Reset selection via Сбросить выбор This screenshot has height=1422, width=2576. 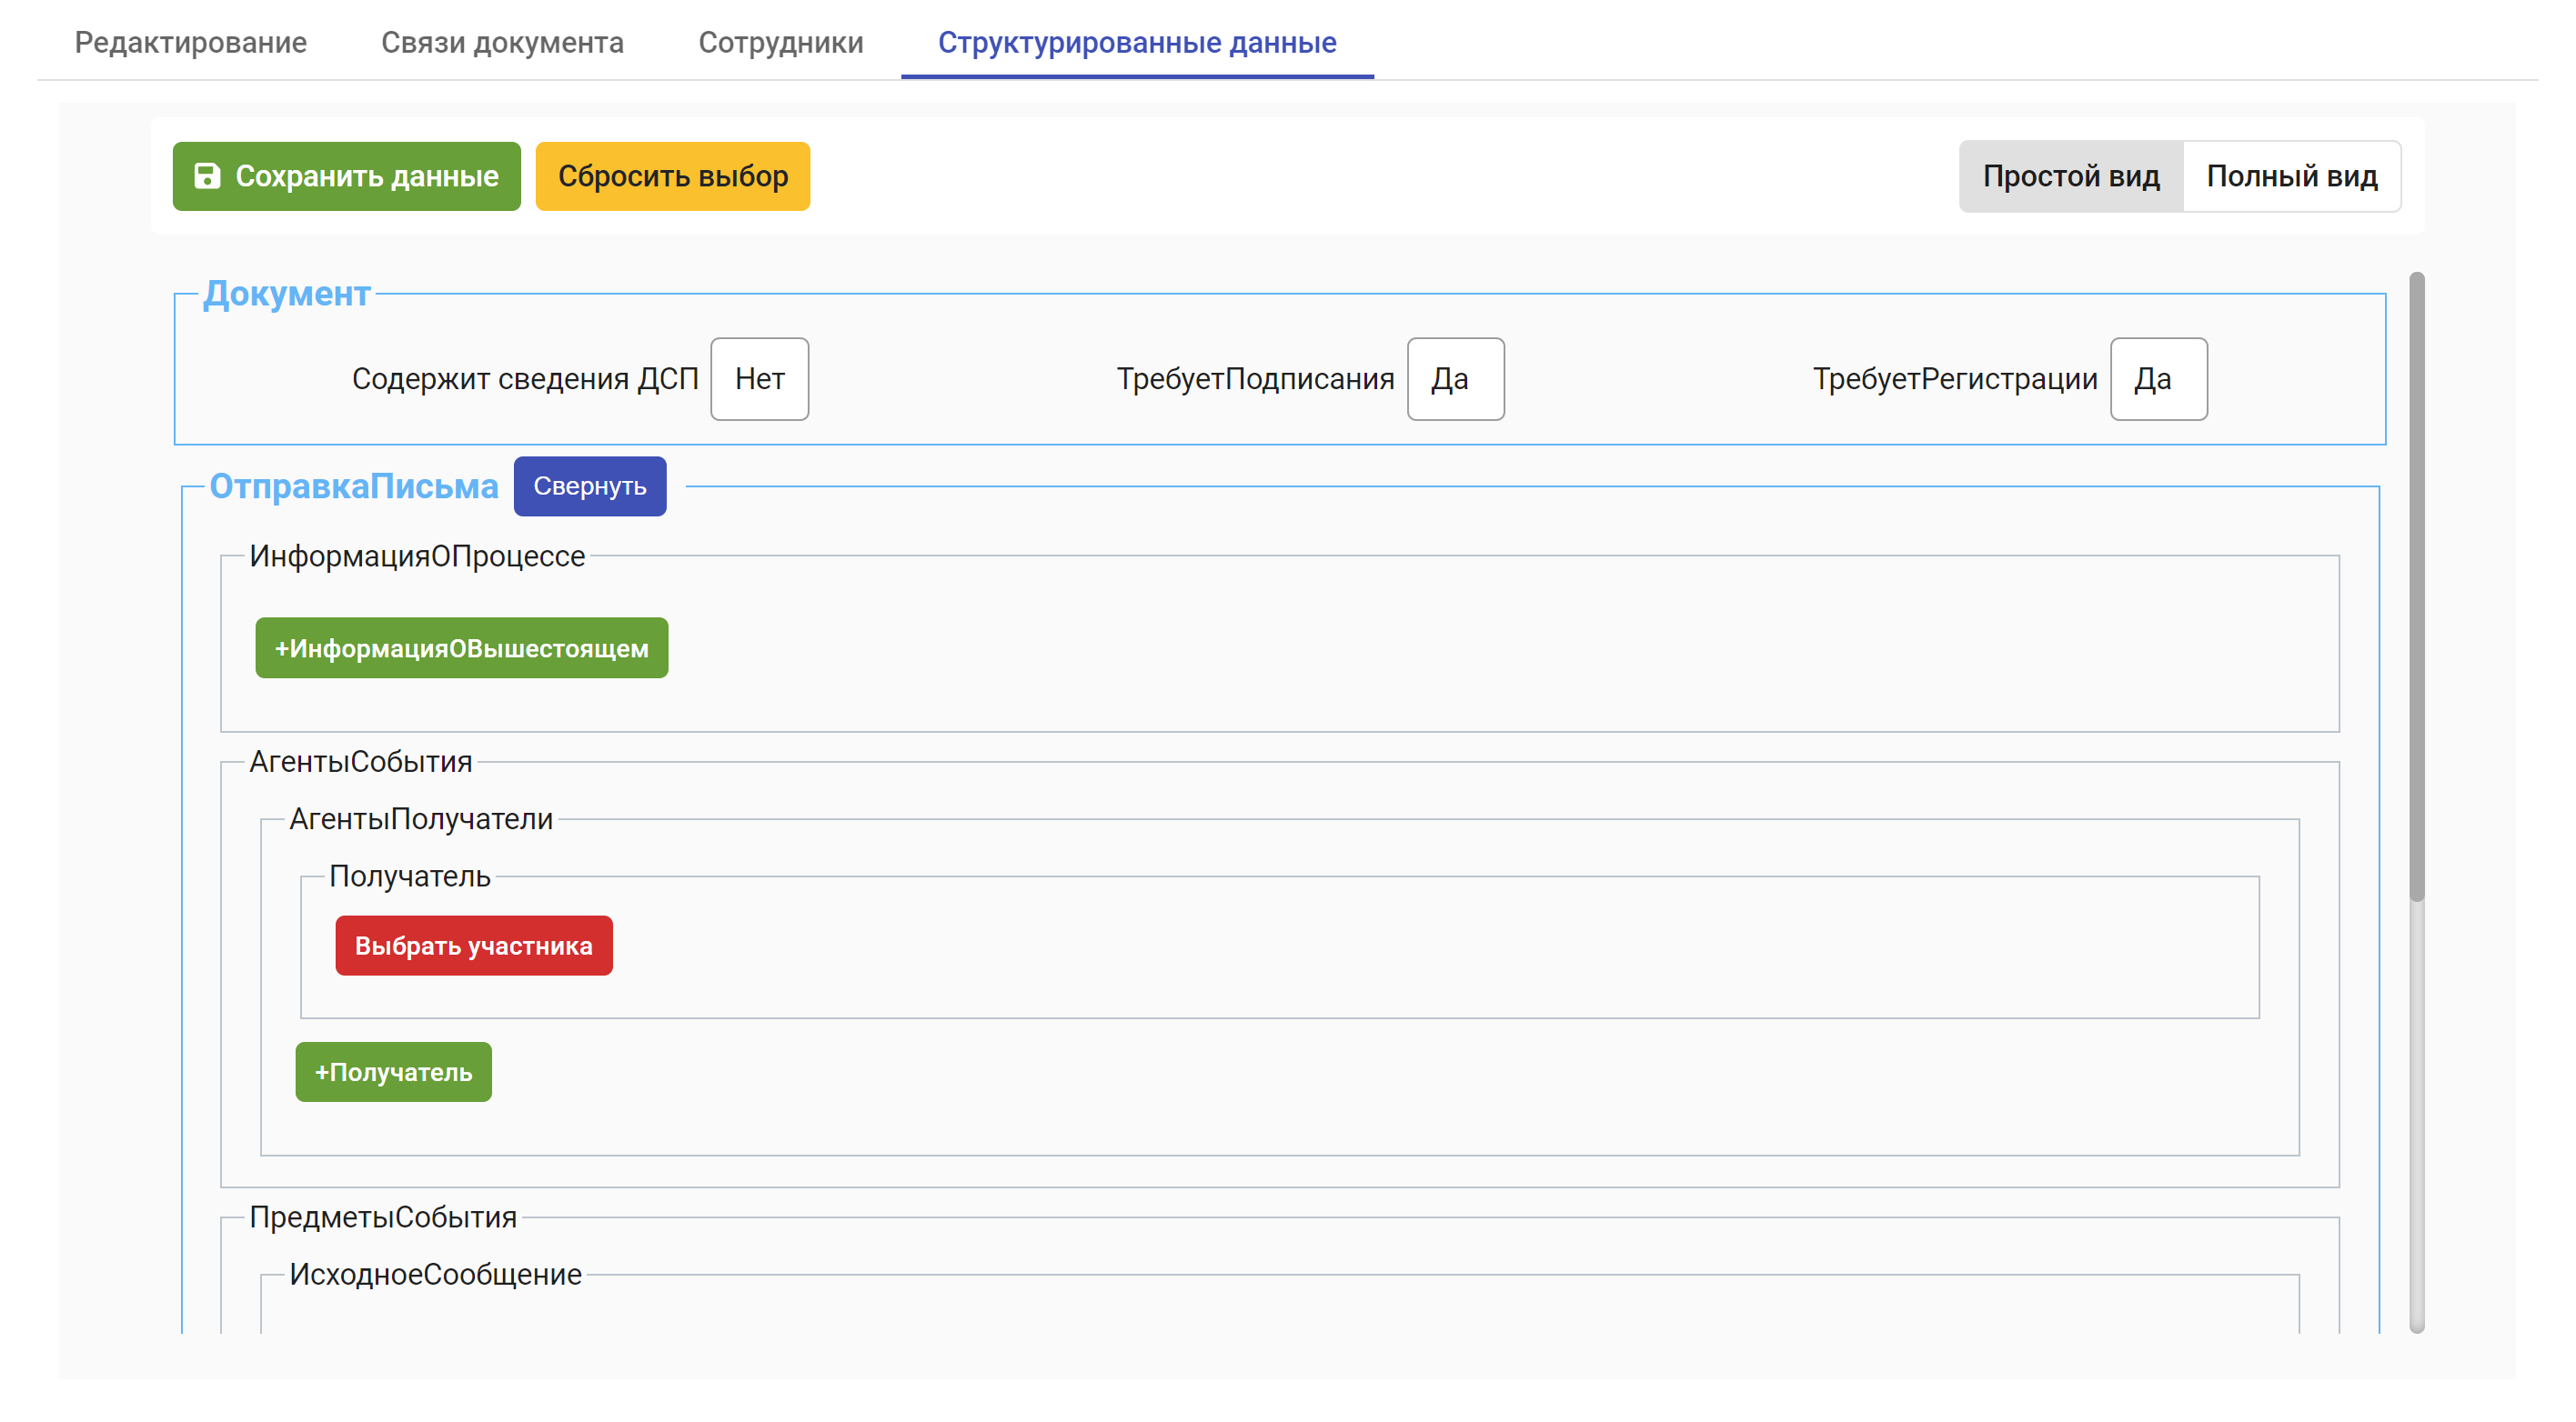(672, 175)
